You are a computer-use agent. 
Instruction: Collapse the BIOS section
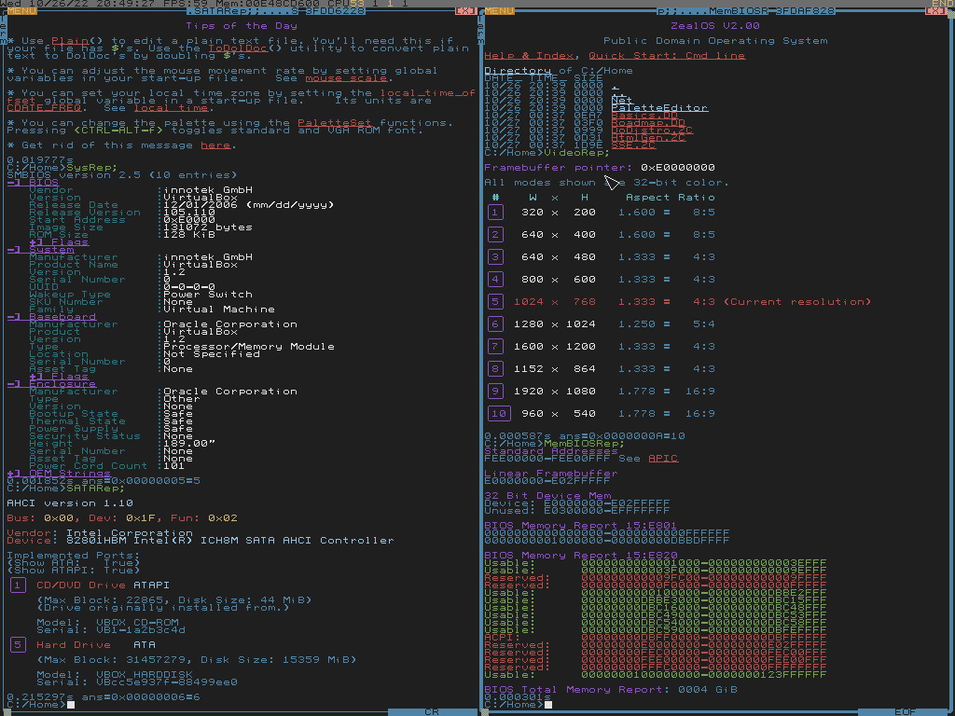[33, 183]
